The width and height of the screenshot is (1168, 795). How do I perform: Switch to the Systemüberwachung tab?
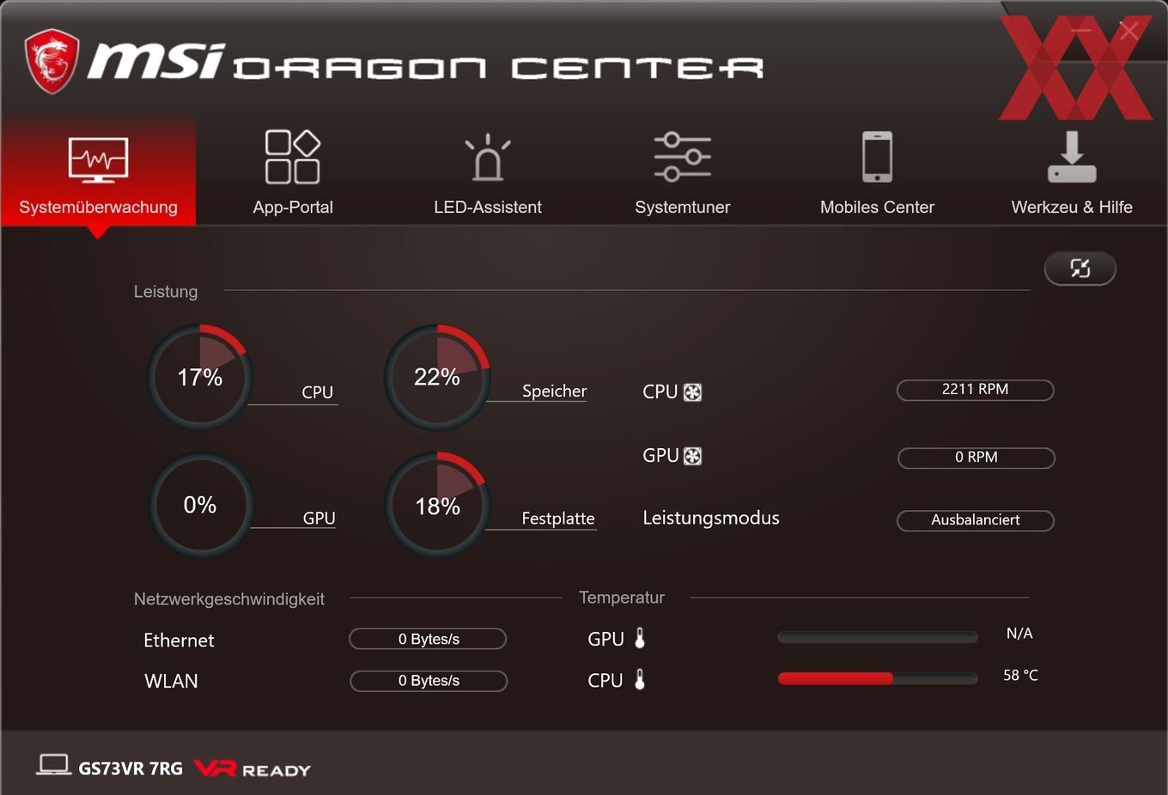click(98, 171)
